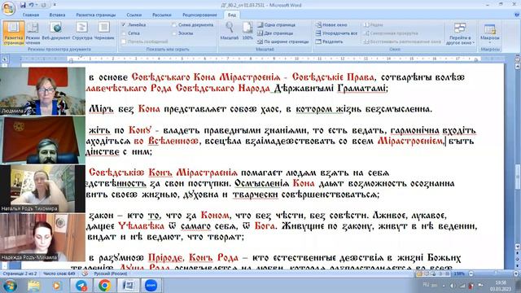Click the ruler tab selector icon
The width and height of the screenshot is (521, 293).
[x=5, y=59]
